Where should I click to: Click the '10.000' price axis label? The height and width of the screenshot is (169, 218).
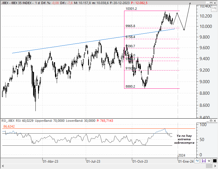pos(206,26)
